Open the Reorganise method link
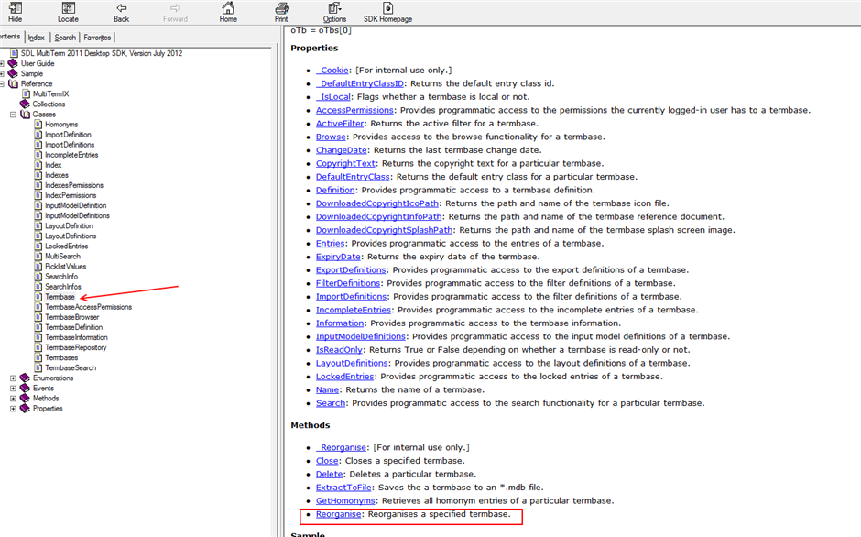 337,514
